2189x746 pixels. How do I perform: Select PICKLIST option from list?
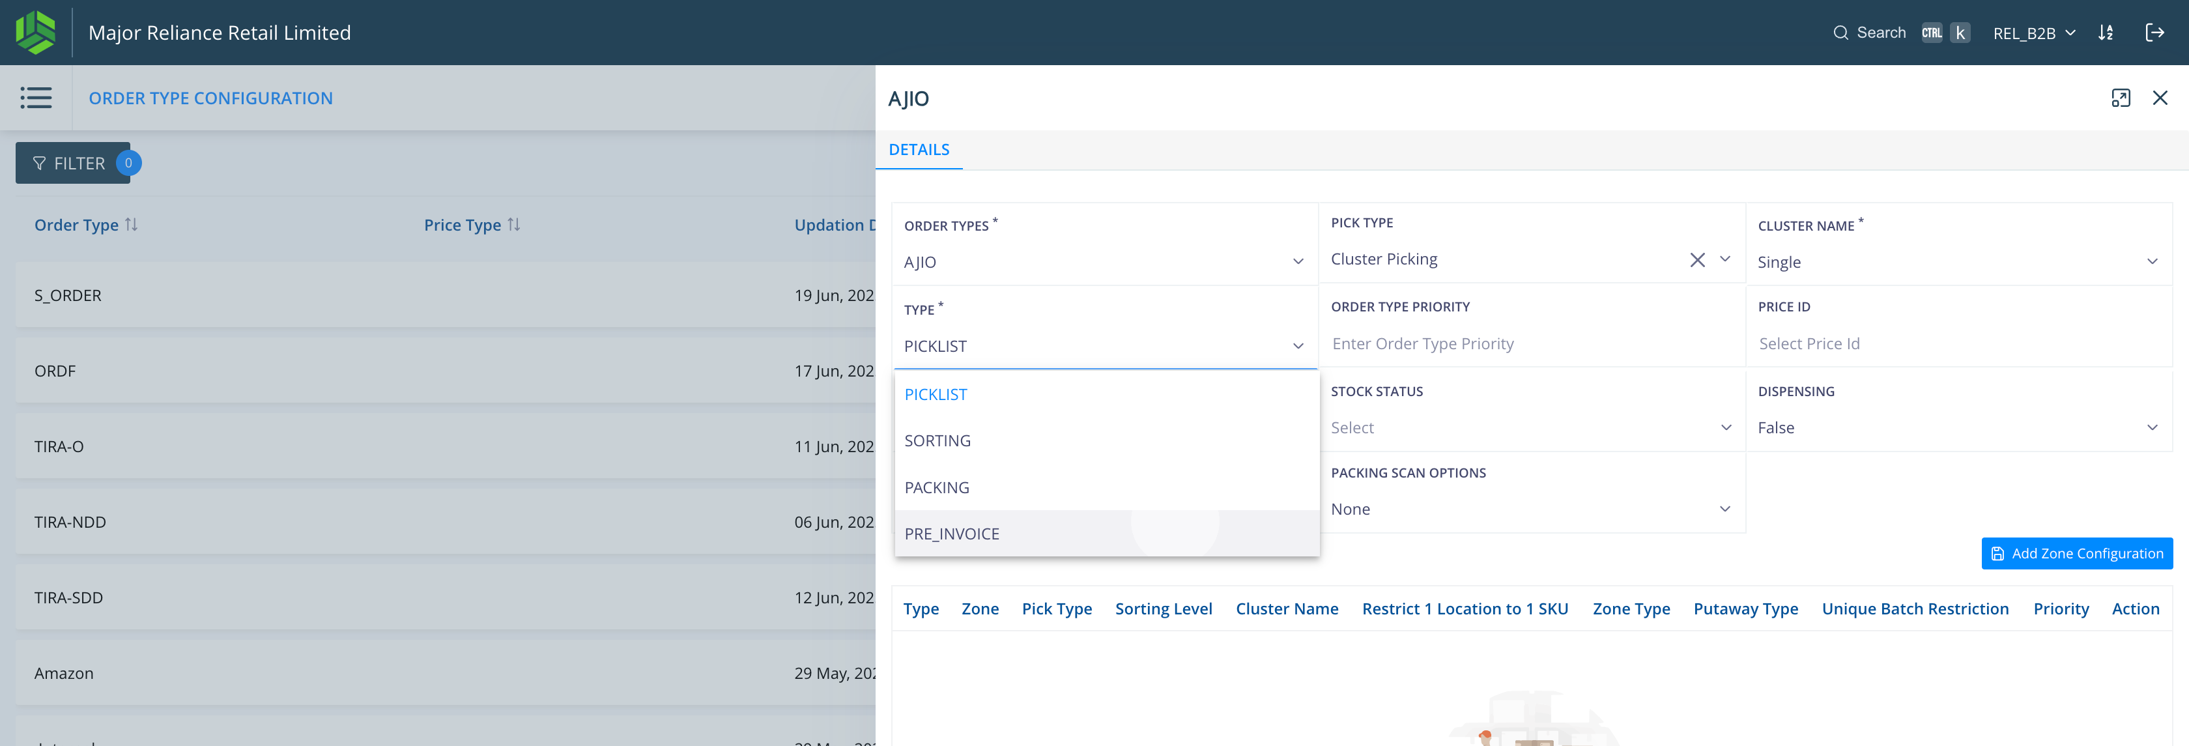(x=1106, y=394)
